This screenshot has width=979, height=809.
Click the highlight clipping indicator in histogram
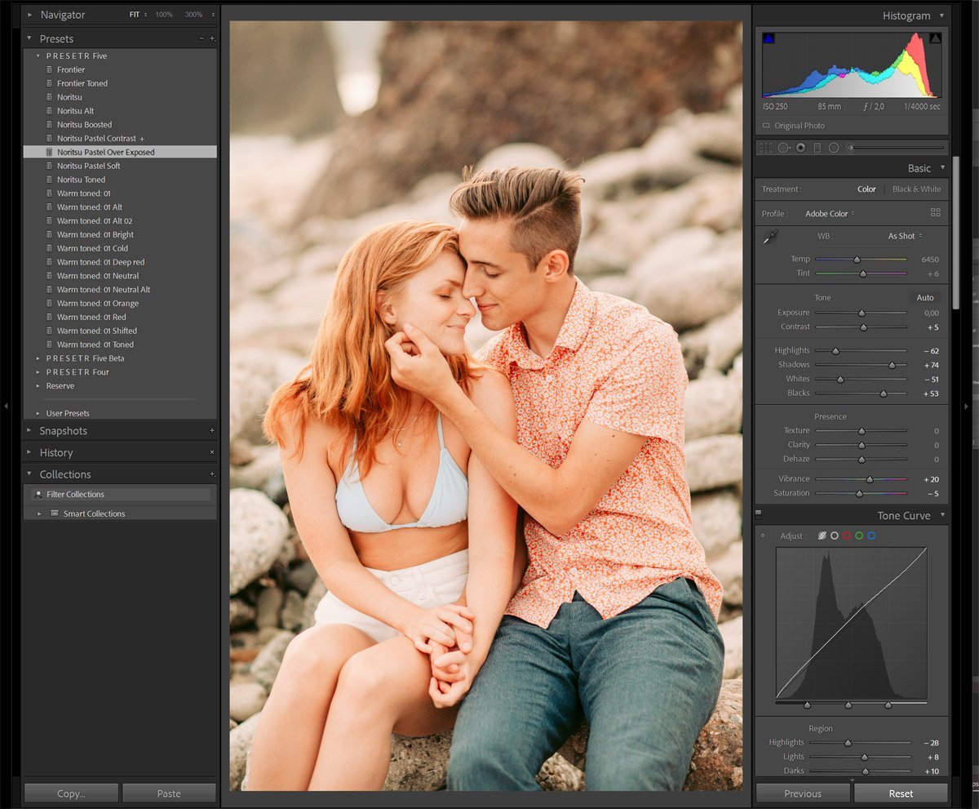click(x=935, y=38)
